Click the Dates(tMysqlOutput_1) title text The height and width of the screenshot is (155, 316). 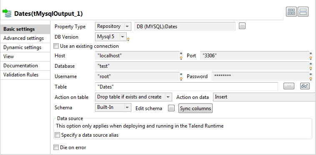pos(48,14)
